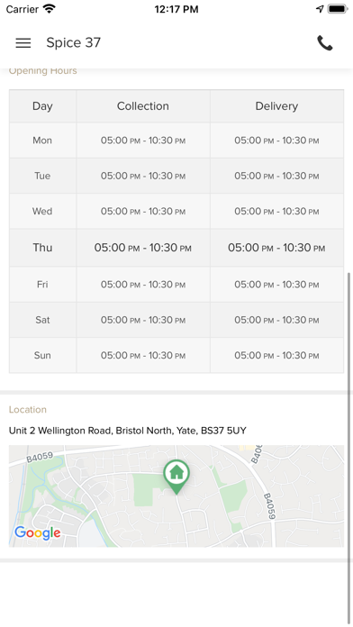Select the highlighted Thu row
Image resolution: width=353 pixels, height=627 pixels.
pyautogui.click(x=176, y=248)
